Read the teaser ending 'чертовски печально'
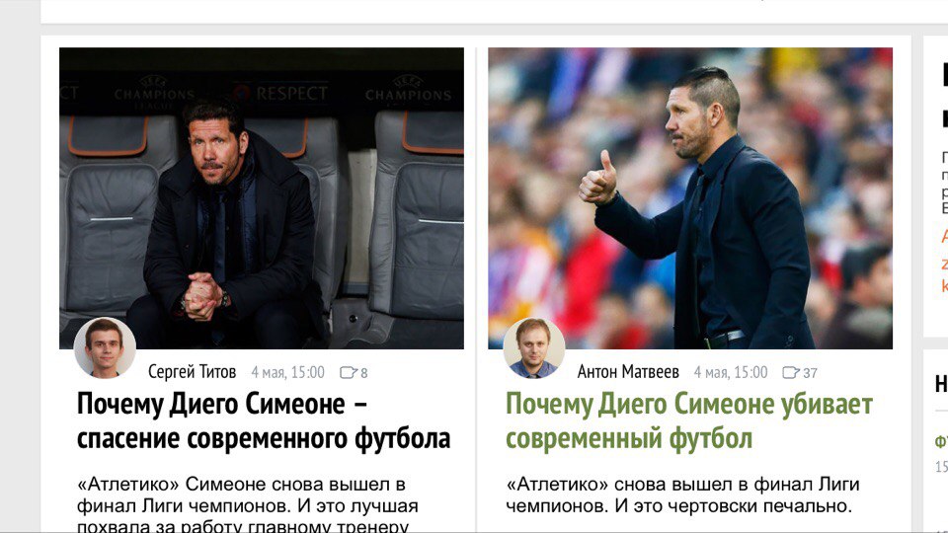This screenshot has width=948, height=533. point(682,495)
